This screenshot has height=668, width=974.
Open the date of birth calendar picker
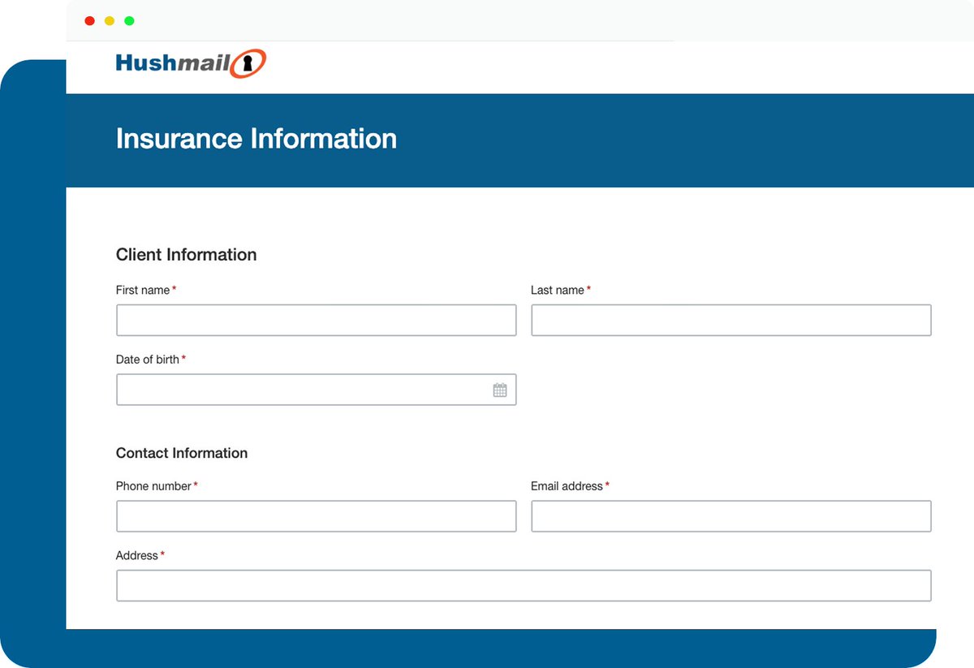500,390
